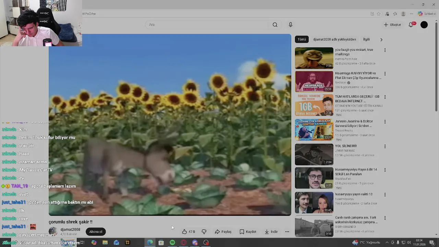The width and height of the screenshot is (439, 247).
Task: Click the volume icon in system tray
Action: [409, 243]
